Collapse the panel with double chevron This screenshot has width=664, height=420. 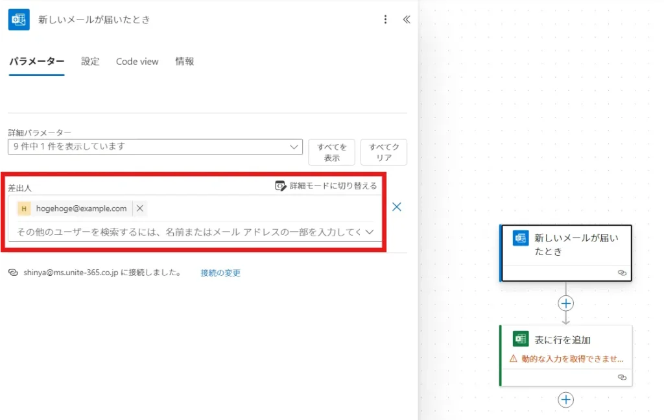point(407,19)
